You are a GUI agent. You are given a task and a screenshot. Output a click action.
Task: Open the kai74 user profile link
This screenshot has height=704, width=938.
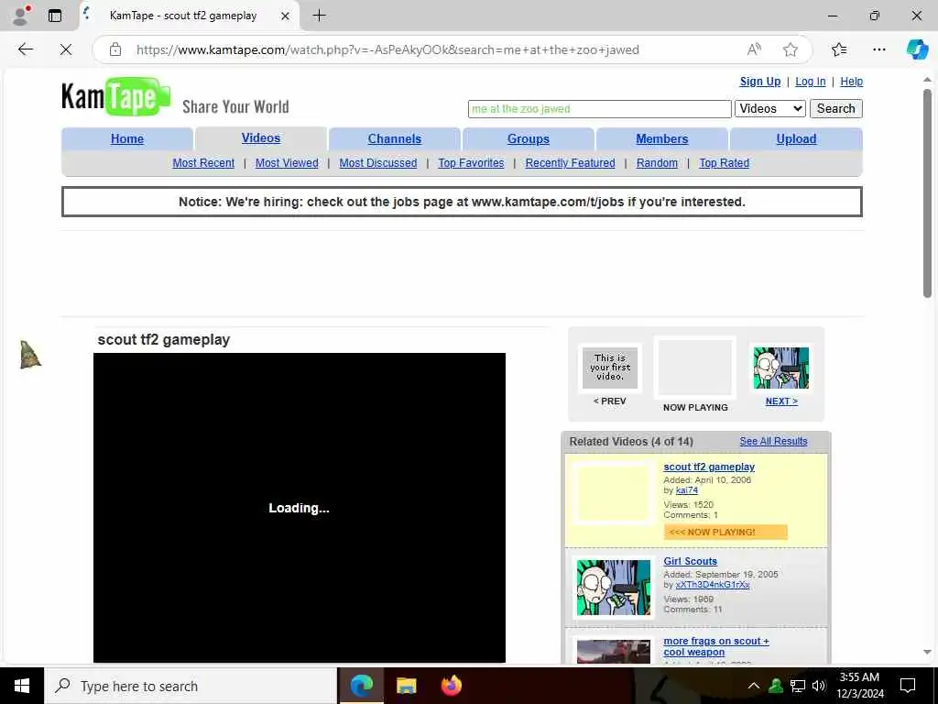pos(687,490)
